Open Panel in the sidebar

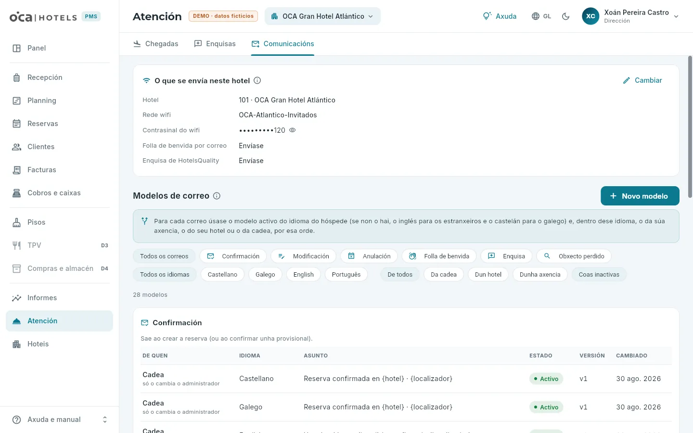click(x=59, y=48)
